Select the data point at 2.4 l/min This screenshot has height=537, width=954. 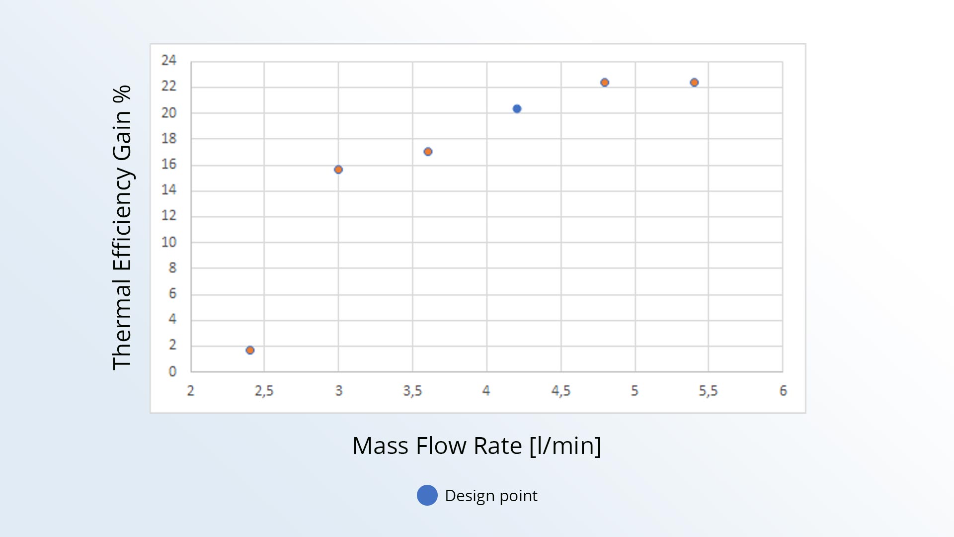pyautogui.click(x=250, y=351)
